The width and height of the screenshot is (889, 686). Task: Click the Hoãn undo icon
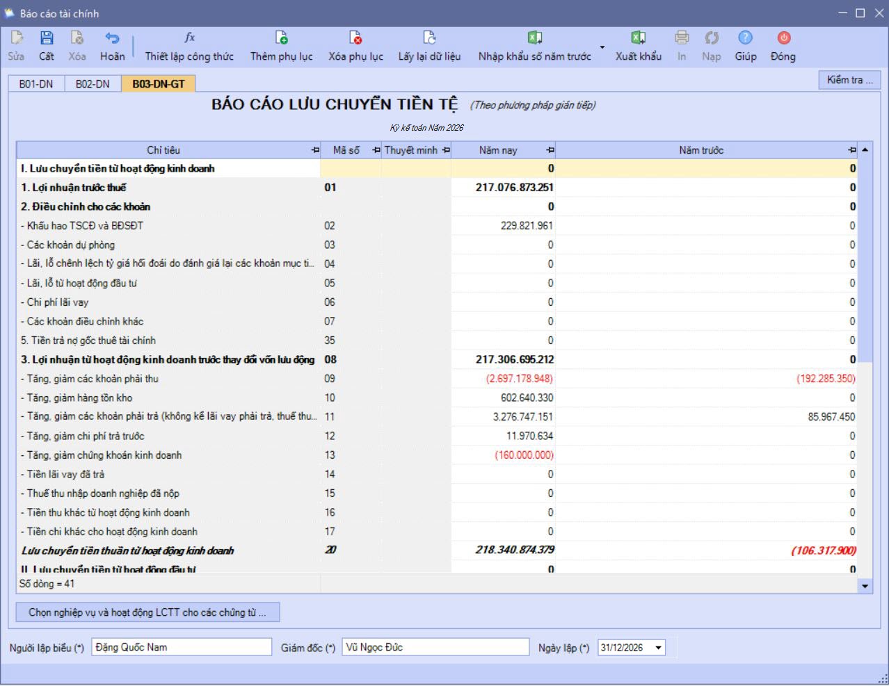tap(112, 39)
